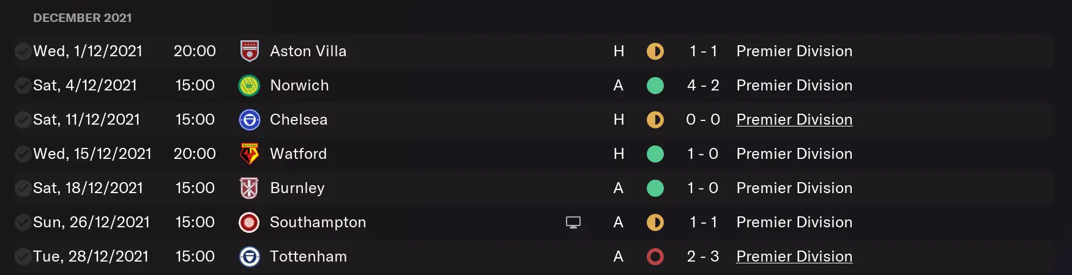Click the 4 - 2 score against Norwich

(x=702, y=86)
